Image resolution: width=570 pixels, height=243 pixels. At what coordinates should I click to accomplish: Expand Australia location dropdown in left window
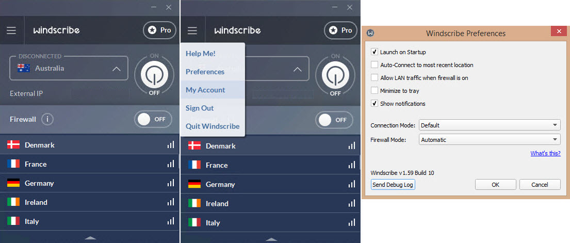[x=69, y=69]
